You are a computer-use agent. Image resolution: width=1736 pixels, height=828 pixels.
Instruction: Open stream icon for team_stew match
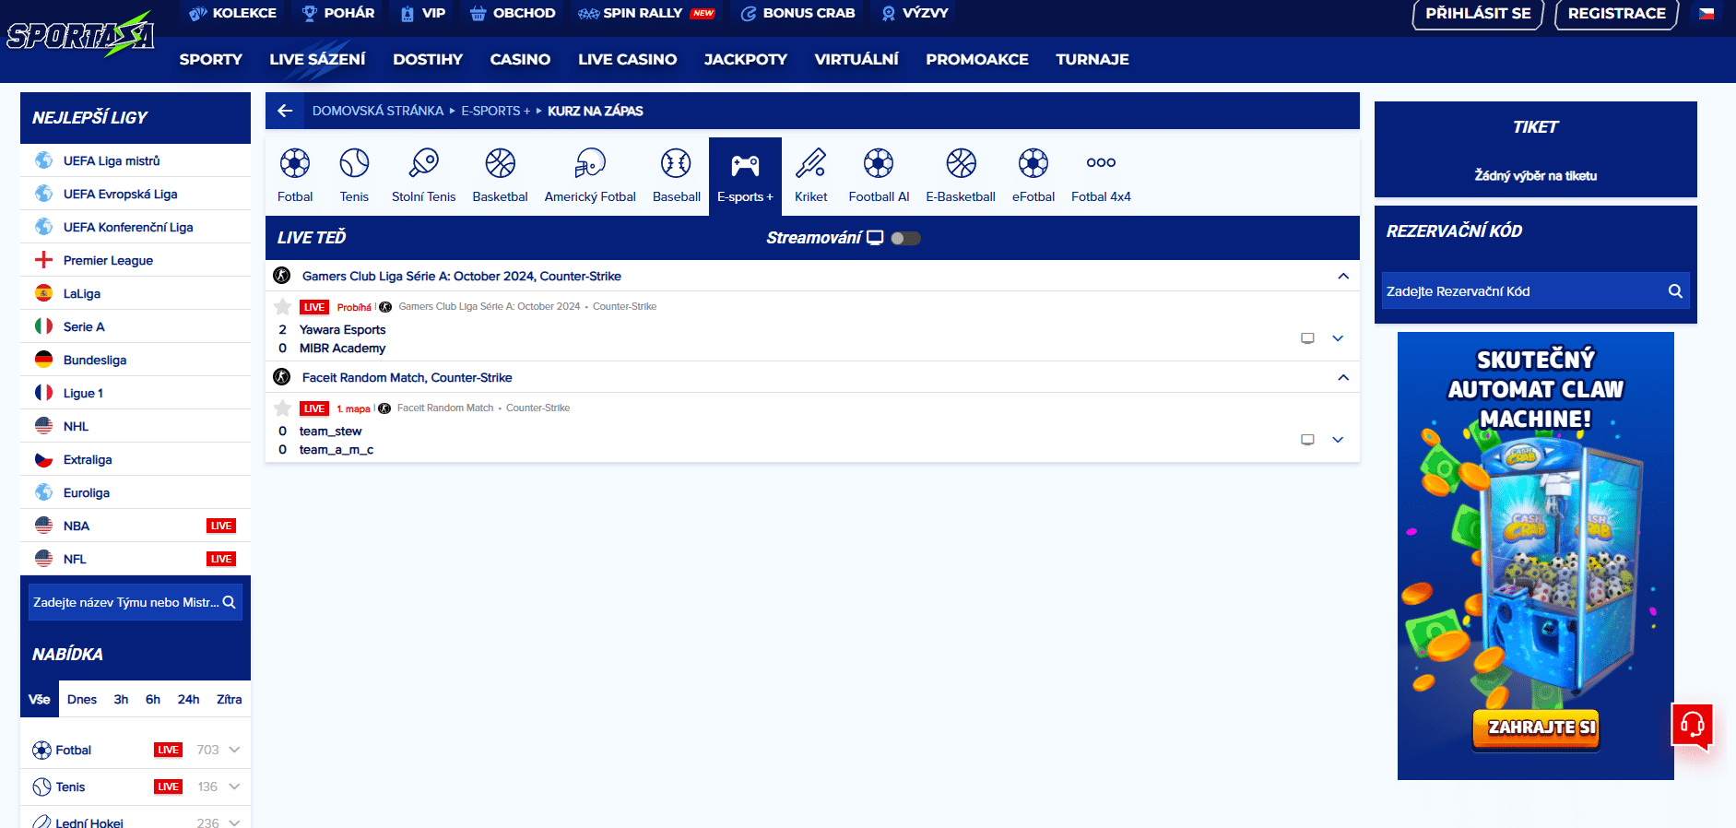tap(1307, 440)
